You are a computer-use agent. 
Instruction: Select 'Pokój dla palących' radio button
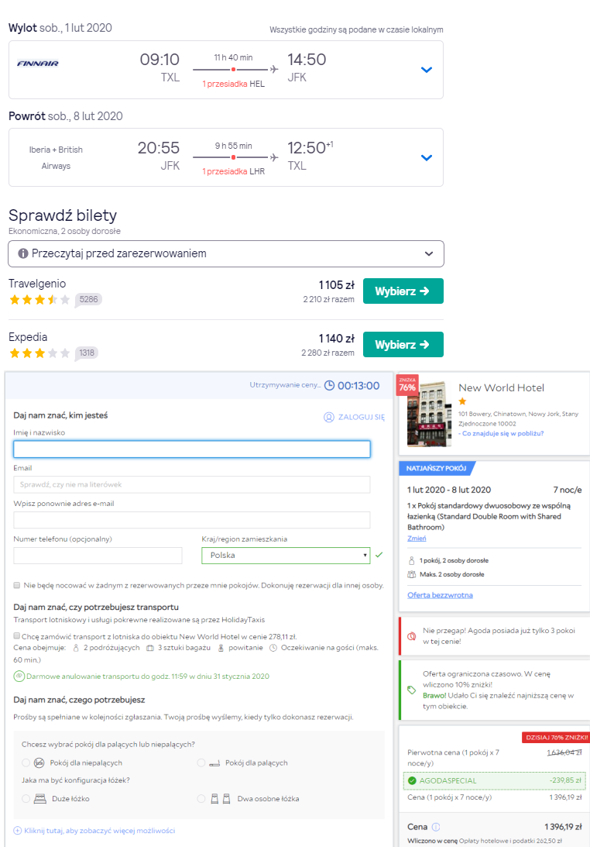tap(201, 763)
